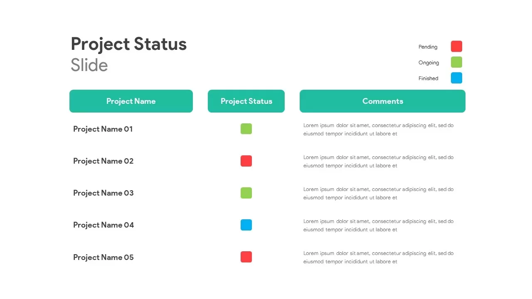Select Project Name 01 green status square
Viewport: 532px width, 299px height.
coord(246,129)
